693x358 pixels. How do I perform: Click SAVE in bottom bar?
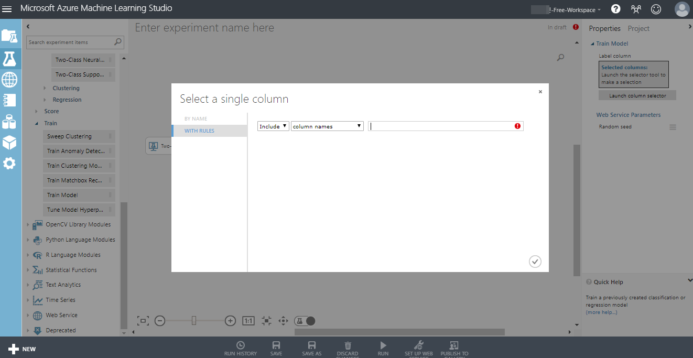pos(276,349)
